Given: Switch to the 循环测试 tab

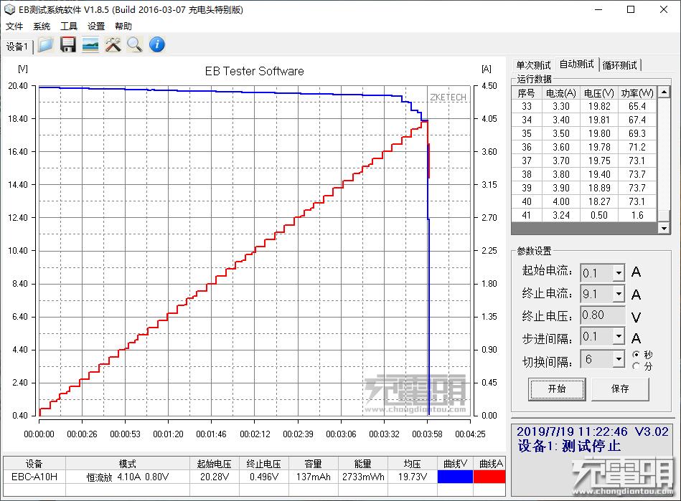Looking at the screenshot, I should pyautogui.click(x=620, y=64).
